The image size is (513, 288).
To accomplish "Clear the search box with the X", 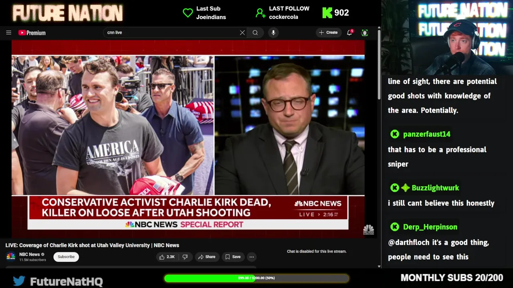I will 242,33.
